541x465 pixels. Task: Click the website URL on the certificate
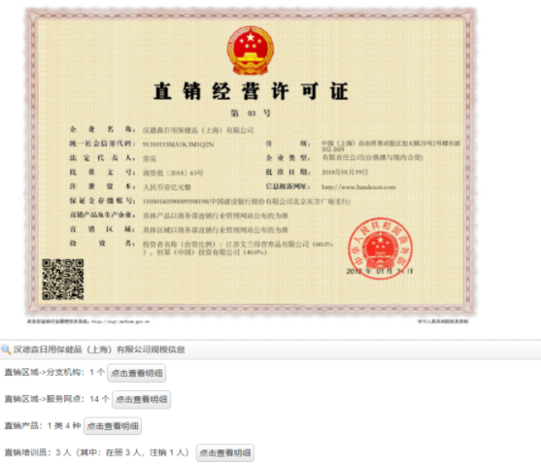point(358,187)
